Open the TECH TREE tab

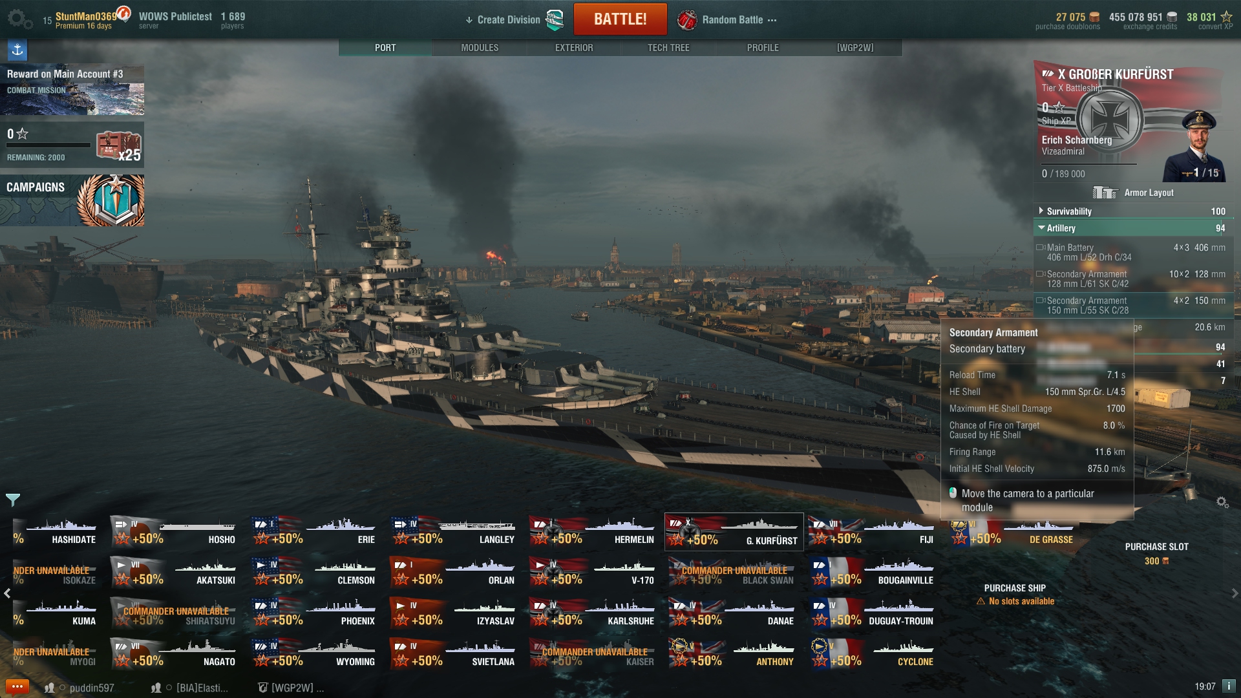click(x=668, y=48)
